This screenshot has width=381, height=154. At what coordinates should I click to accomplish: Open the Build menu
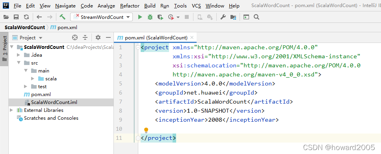(150, 6)
